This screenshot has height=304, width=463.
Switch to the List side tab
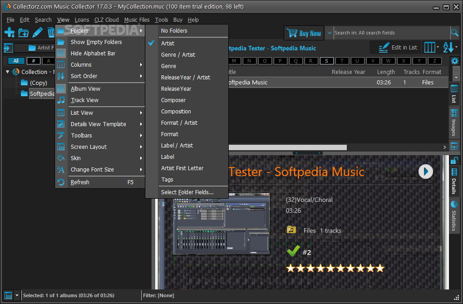[454, 94]
